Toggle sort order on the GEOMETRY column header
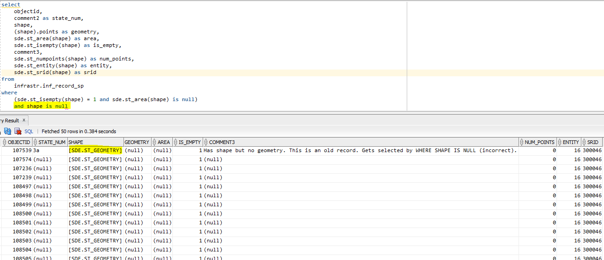 [x=137, y=142]
